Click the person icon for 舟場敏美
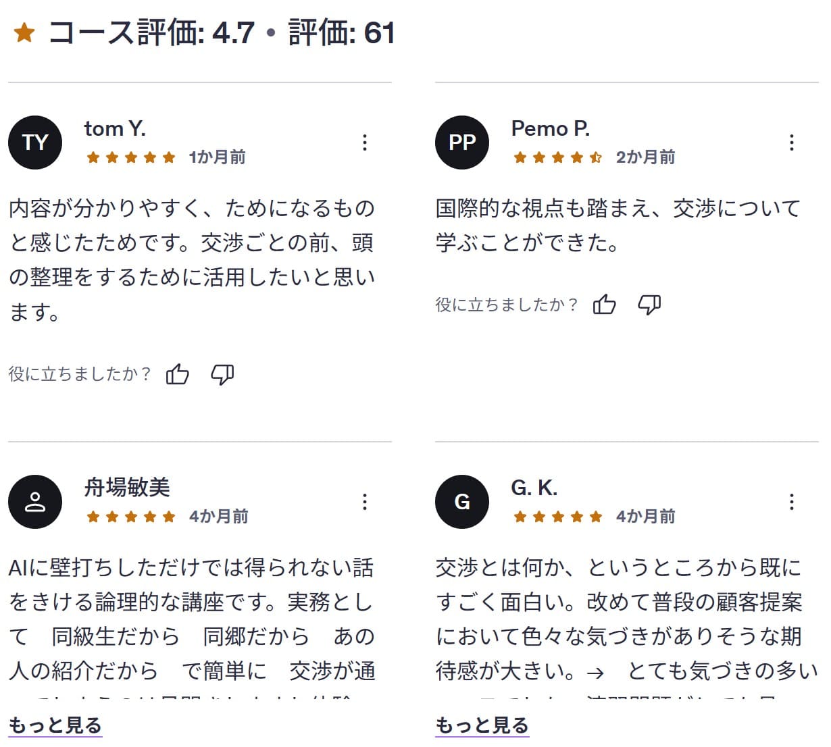831x747 pixels. pos(34,502)
